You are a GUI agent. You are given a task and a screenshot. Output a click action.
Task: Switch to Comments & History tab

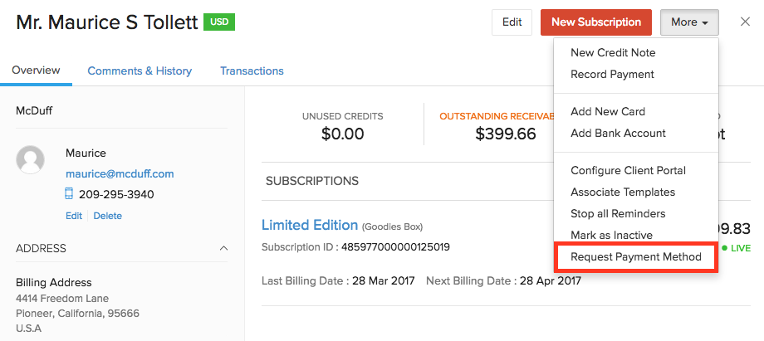point(140,71)
